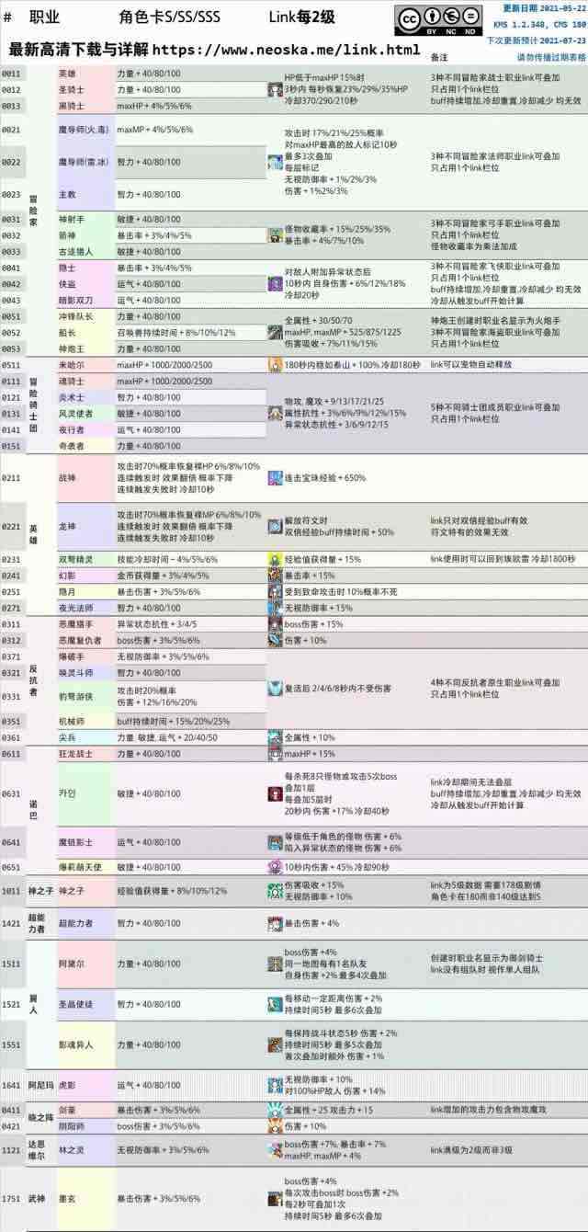Click the 米哈尔 link skill icon

[x=275, y=365]
